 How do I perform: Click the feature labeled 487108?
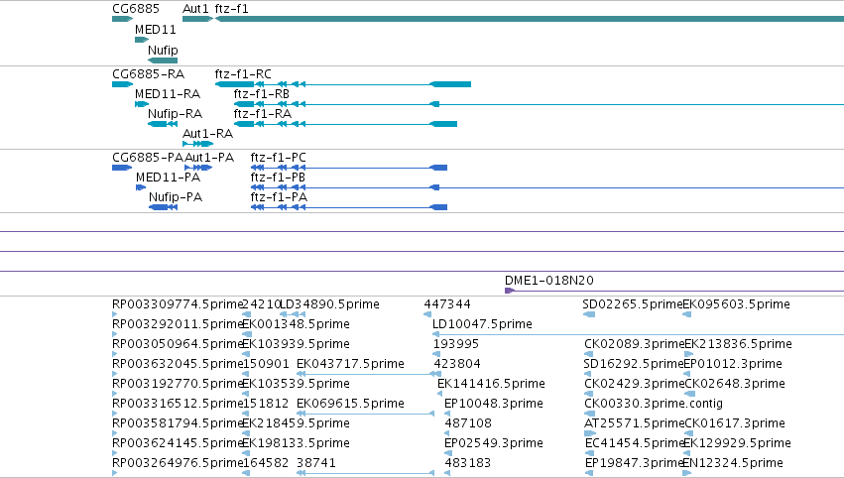pos(468,423)
